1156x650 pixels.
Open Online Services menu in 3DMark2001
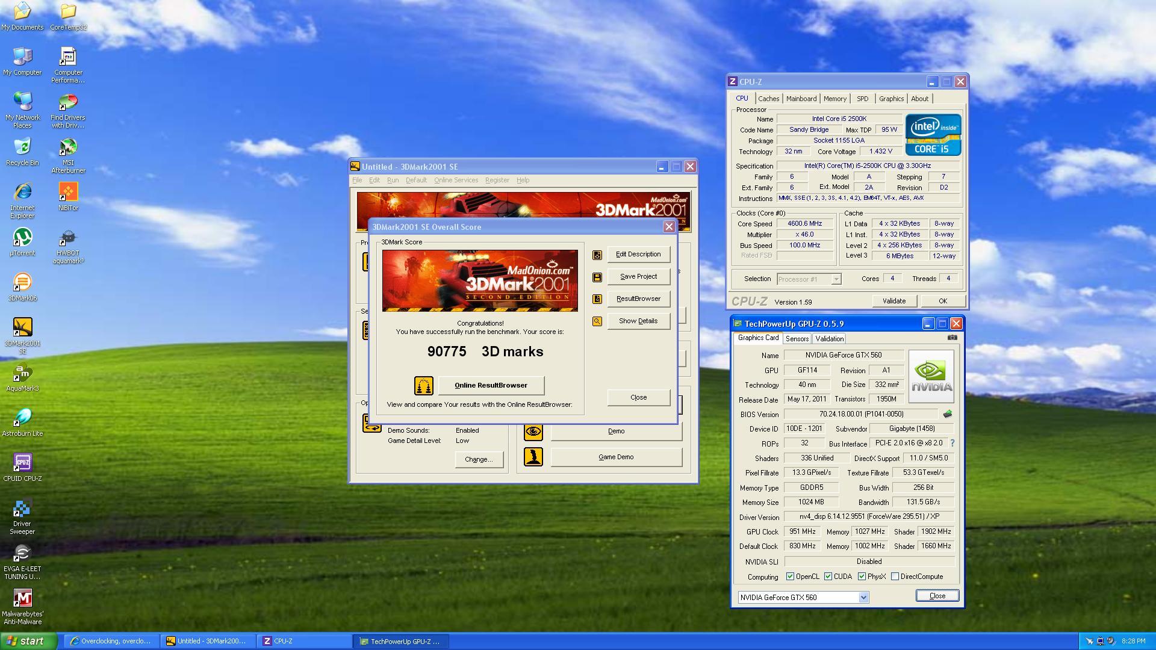tap(456, 180)
